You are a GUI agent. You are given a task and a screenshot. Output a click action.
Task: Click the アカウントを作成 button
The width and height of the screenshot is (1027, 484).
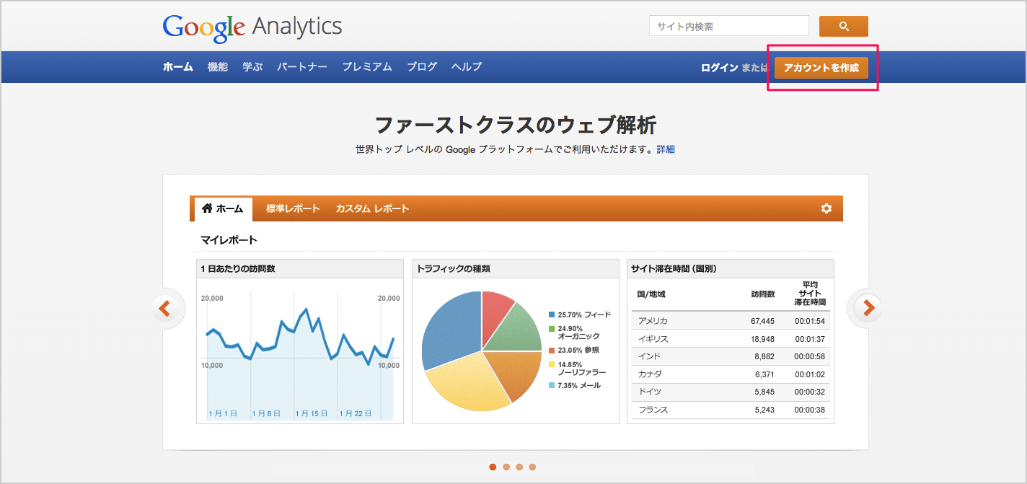point(821,68)
